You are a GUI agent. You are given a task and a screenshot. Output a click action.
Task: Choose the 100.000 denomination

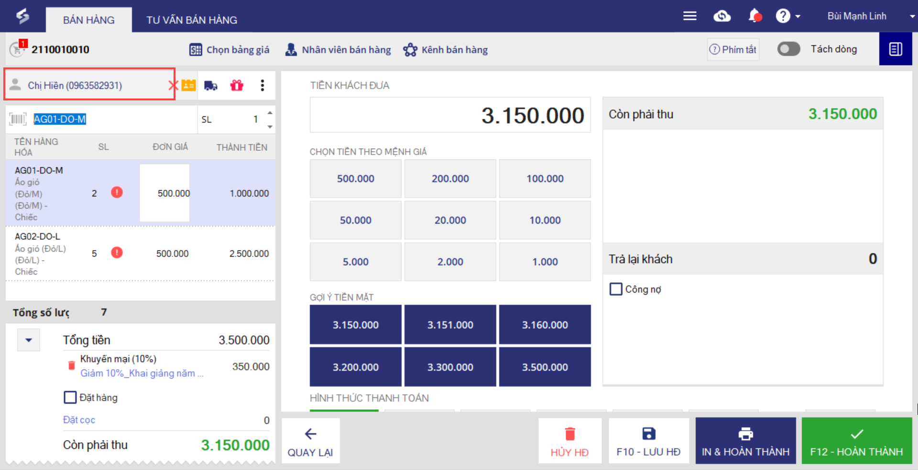click(545, 179)
